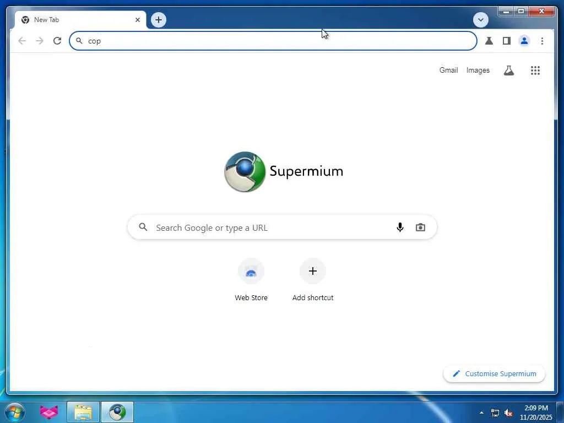Open the Windows Start menu

15,412
